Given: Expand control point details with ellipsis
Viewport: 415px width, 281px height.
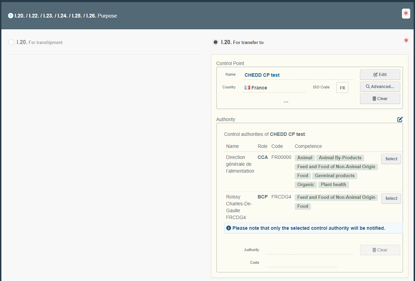Looking at the screenshot, I should click(x=286, y=102).
